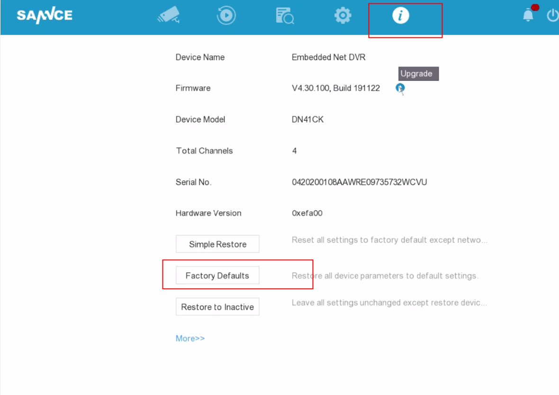Select the hardware version 0xefa00
Viewport: 559px width, 395px height.
click(307, 213)
